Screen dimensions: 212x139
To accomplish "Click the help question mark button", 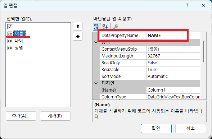I will 187,5.
